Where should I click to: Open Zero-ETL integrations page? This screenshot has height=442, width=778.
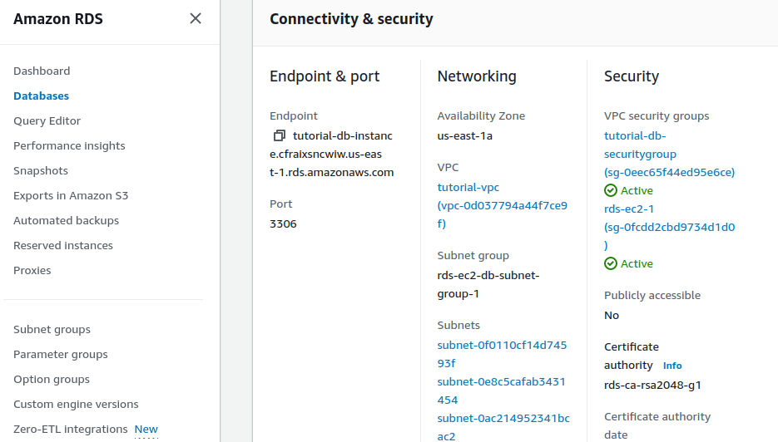[x=71, y=430]
